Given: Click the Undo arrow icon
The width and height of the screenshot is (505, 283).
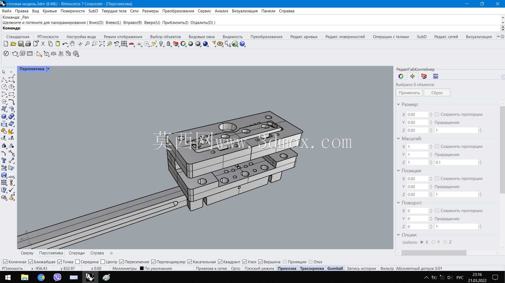Looking at the screenshot, I should pyautogui.click(x=65, y=44).
